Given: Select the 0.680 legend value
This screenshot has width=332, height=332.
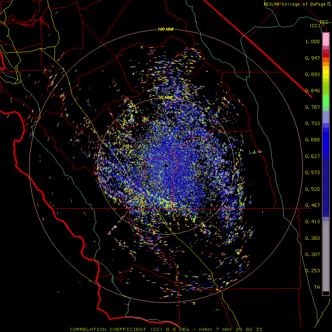Looking at the screenshot, I should [312, 140].
